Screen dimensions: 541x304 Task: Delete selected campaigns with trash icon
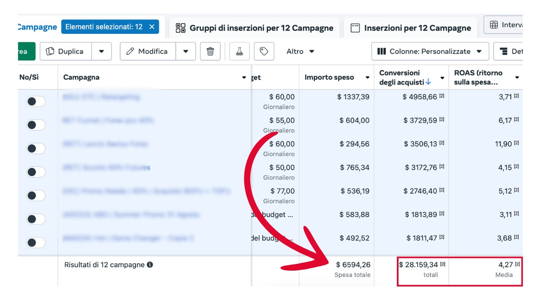click(x=210, y=51)
